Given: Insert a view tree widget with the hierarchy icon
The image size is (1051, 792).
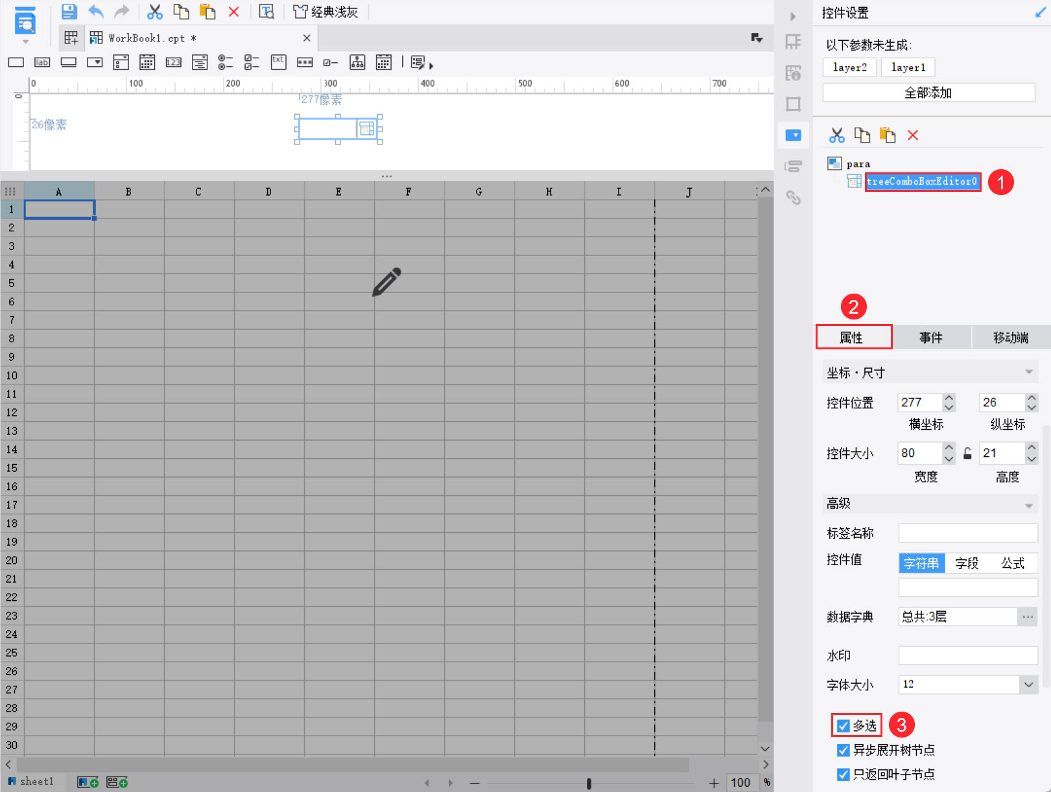Looking at the screenshot, I should (357, 62).
